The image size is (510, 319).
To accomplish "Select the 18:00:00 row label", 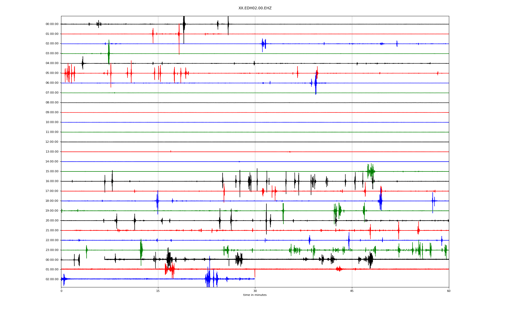I will point(52,201).
